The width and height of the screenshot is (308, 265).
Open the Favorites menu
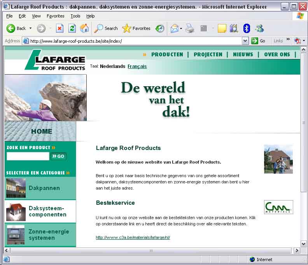click(x=55, y=16)
